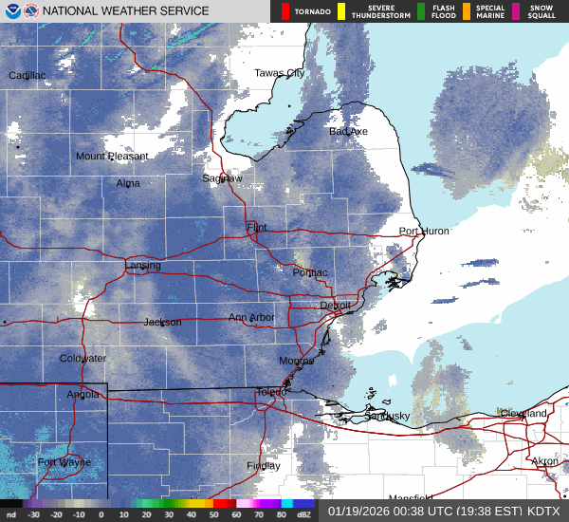This screenshot has width=569, height=522.
Task: Select the Tawas City map label
Action: coord(279,73)
